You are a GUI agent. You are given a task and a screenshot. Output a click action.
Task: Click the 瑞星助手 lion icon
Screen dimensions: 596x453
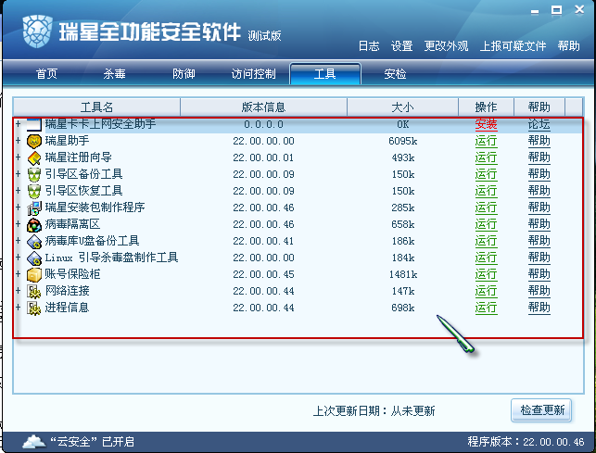[x=34, y=142]
